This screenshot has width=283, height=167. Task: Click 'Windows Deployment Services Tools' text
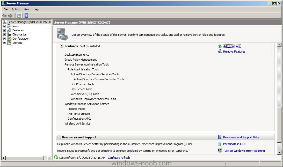[x=93, y=99]
